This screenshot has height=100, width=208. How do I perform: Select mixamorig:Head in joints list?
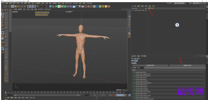(141, 78)
